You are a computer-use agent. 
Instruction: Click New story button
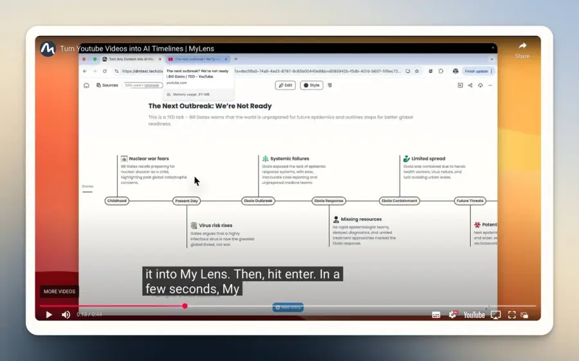point(288,308)
